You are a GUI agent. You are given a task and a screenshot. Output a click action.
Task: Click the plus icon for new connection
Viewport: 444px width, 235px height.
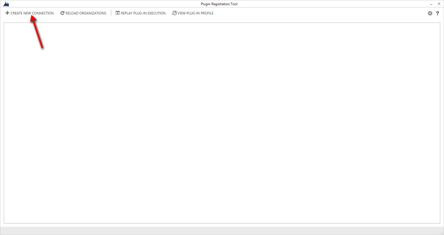[x=7, y=13]
